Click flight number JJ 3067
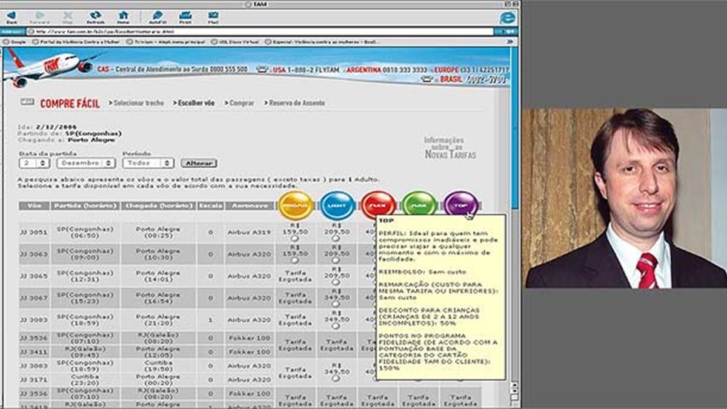Image resolution: width=727 pixels, height=409 pixels. point(33,298)
